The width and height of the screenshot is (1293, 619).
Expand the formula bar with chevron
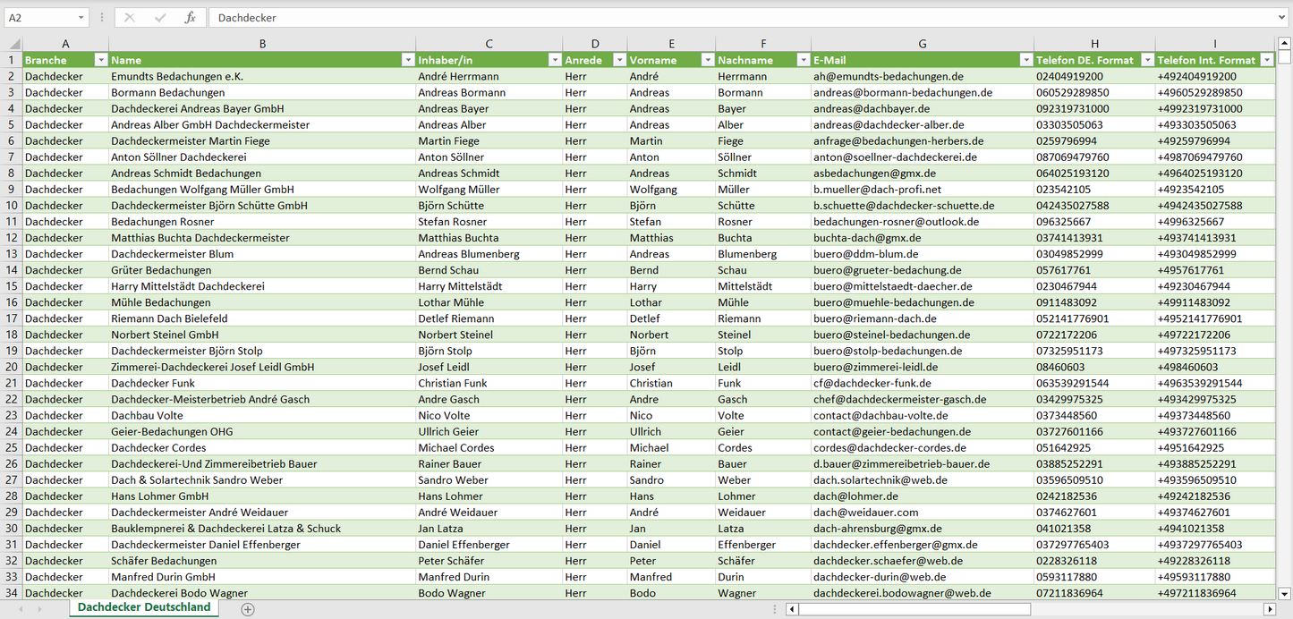[x=1282, y=18]
